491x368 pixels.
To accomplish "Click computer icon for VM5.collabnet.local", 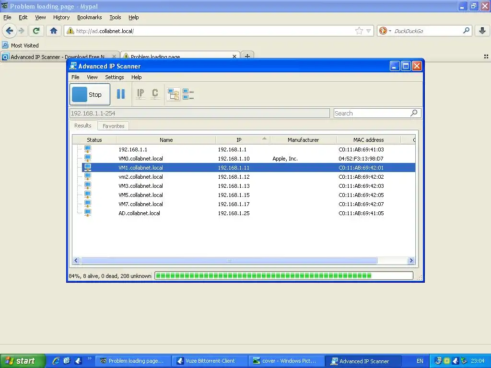I will pos(88,195).
